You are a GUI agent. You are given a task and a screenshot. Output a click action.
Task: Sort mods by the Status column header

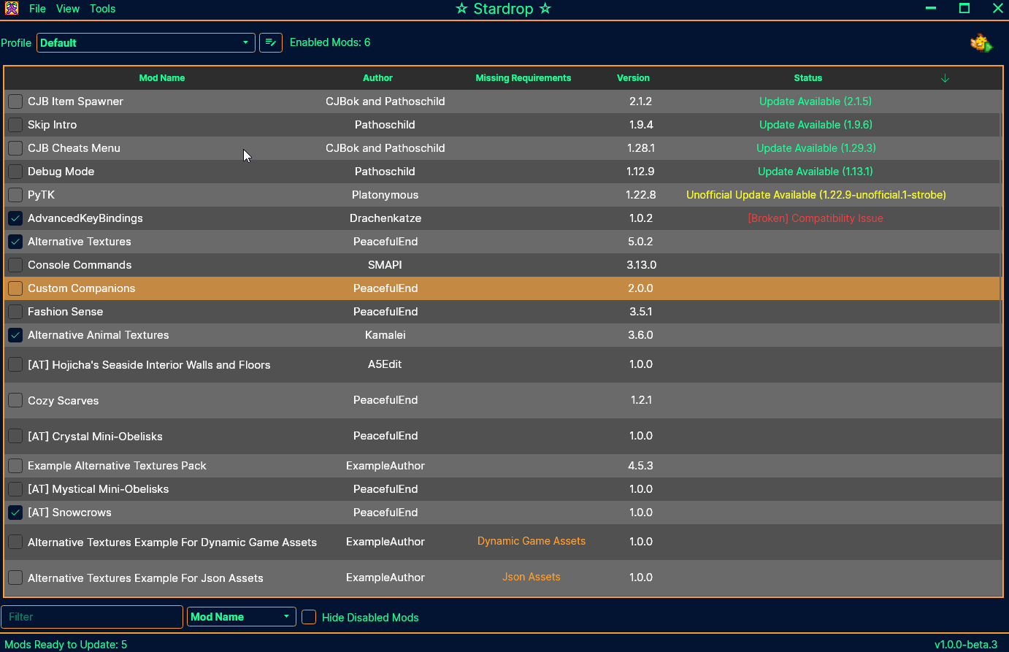click(808, 78)
